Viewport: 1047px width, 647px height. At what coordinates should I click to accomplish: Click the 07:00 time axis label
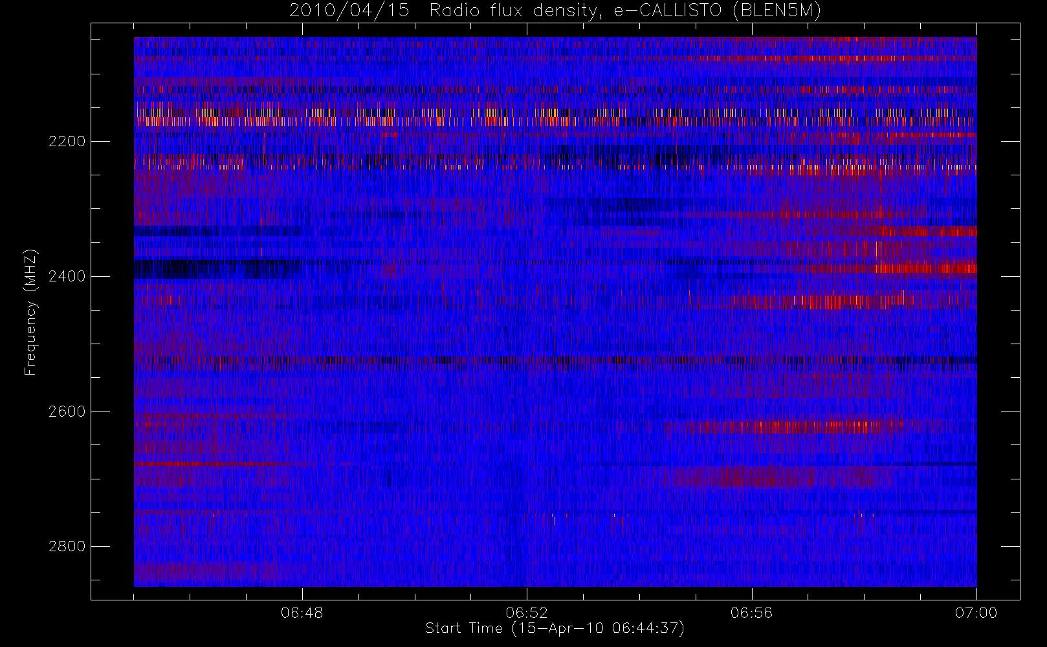976,613
